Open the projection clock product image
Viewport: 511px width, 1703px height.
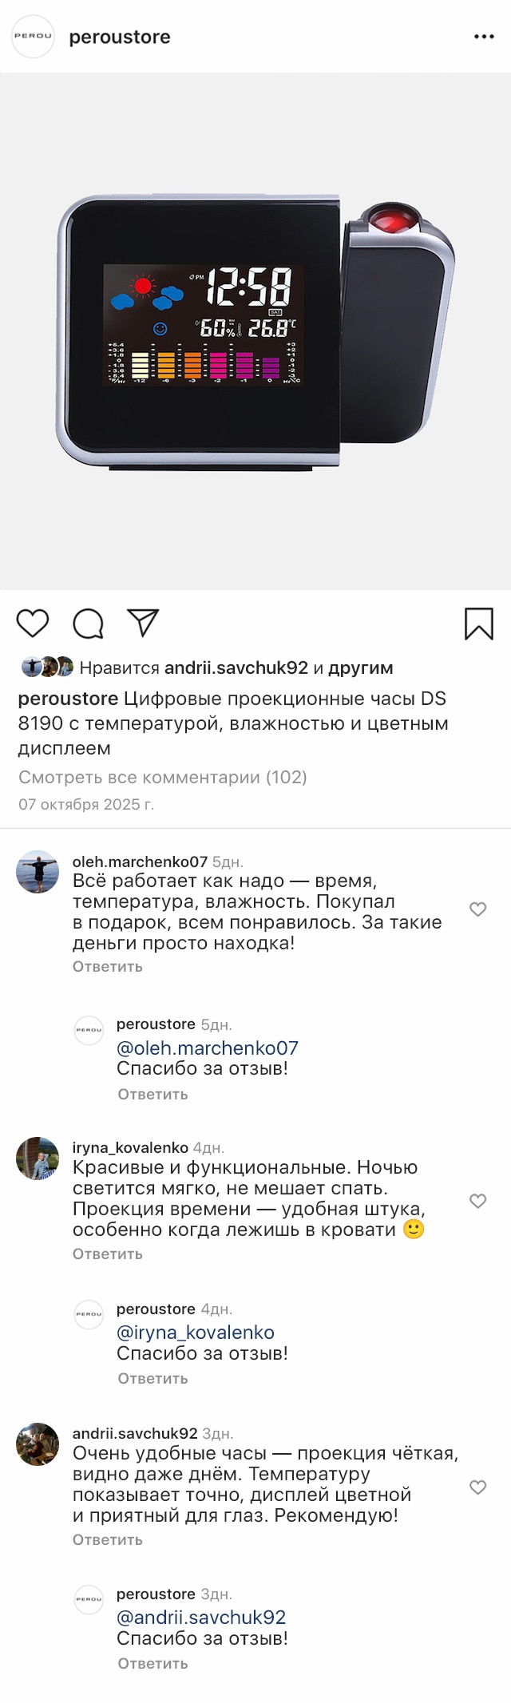click(x=255, y=331)
